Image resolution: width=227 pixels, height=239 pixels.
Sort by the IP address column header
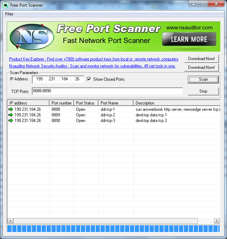tap(28, 103)
